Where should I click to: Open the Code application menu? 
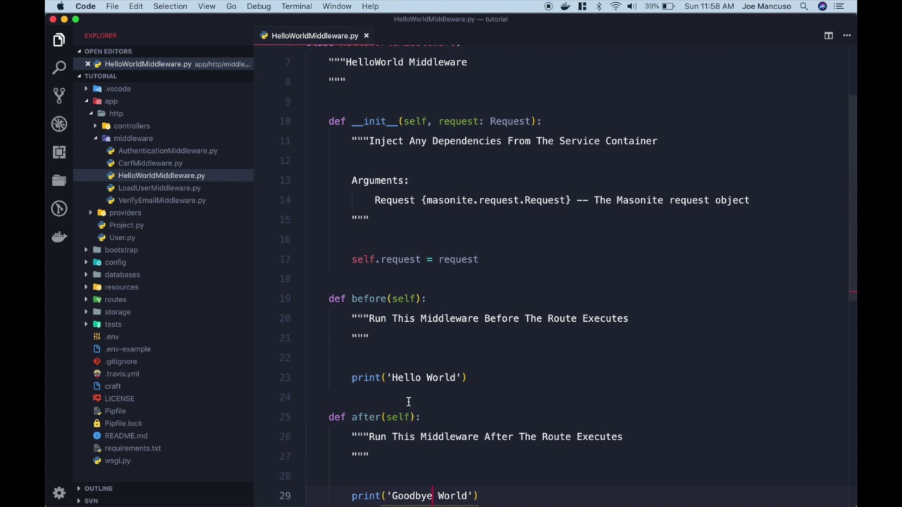[x=85, y=6]
